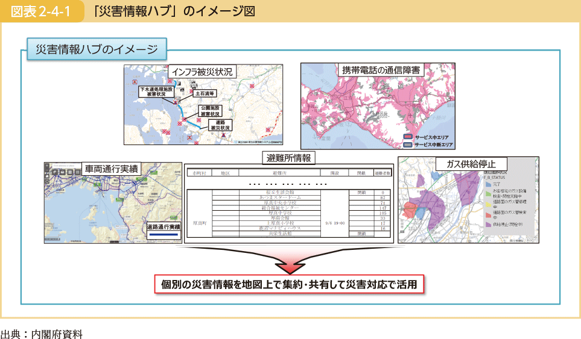Click the F_B_STATUS legend heading
Screen dimensions: 581x339
[x=494, y=178]
